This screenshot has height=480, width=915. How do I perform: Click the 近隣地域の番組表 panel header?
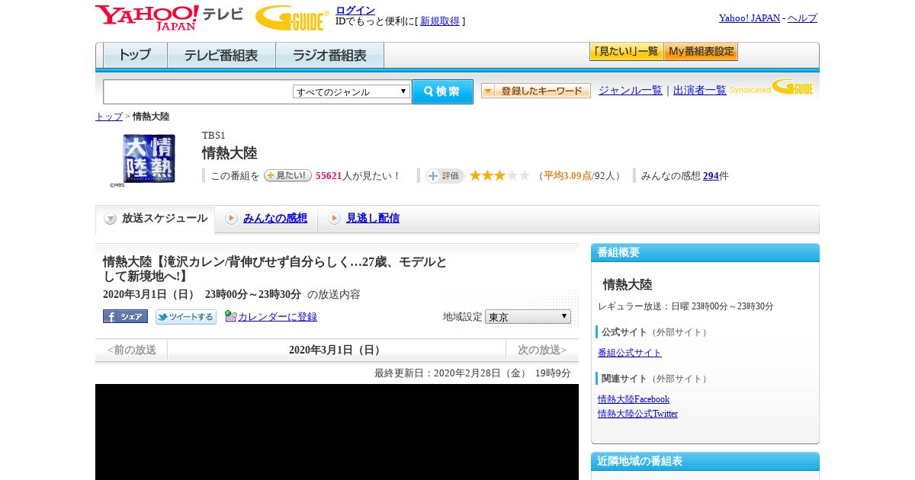[705, 462]
